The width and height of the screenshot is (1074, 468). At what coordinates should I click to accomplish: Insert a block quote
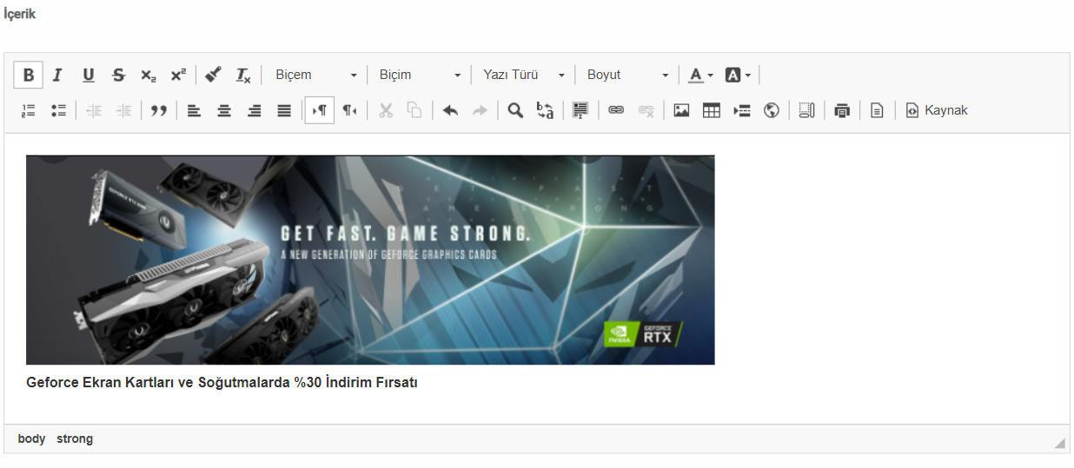pyautogui.click(x=158, y=110)
